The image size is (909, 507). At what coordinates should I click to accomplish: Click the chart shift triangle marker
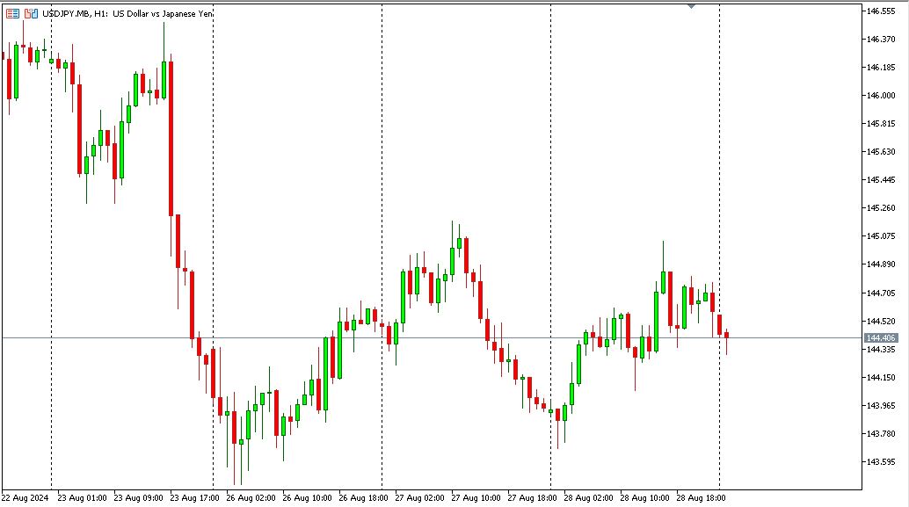(x=691, y=6)
